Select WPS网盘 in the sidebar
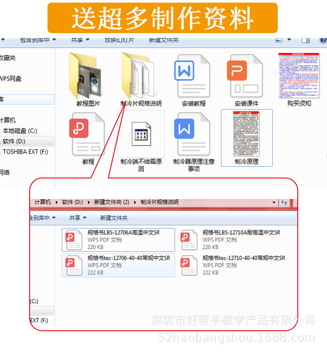The image size is (327, 353). (10, 79)
